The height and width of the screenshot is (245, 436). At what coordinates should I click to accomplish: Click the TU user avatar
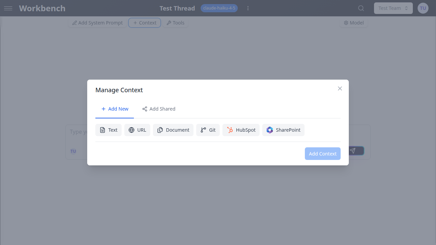423,8
